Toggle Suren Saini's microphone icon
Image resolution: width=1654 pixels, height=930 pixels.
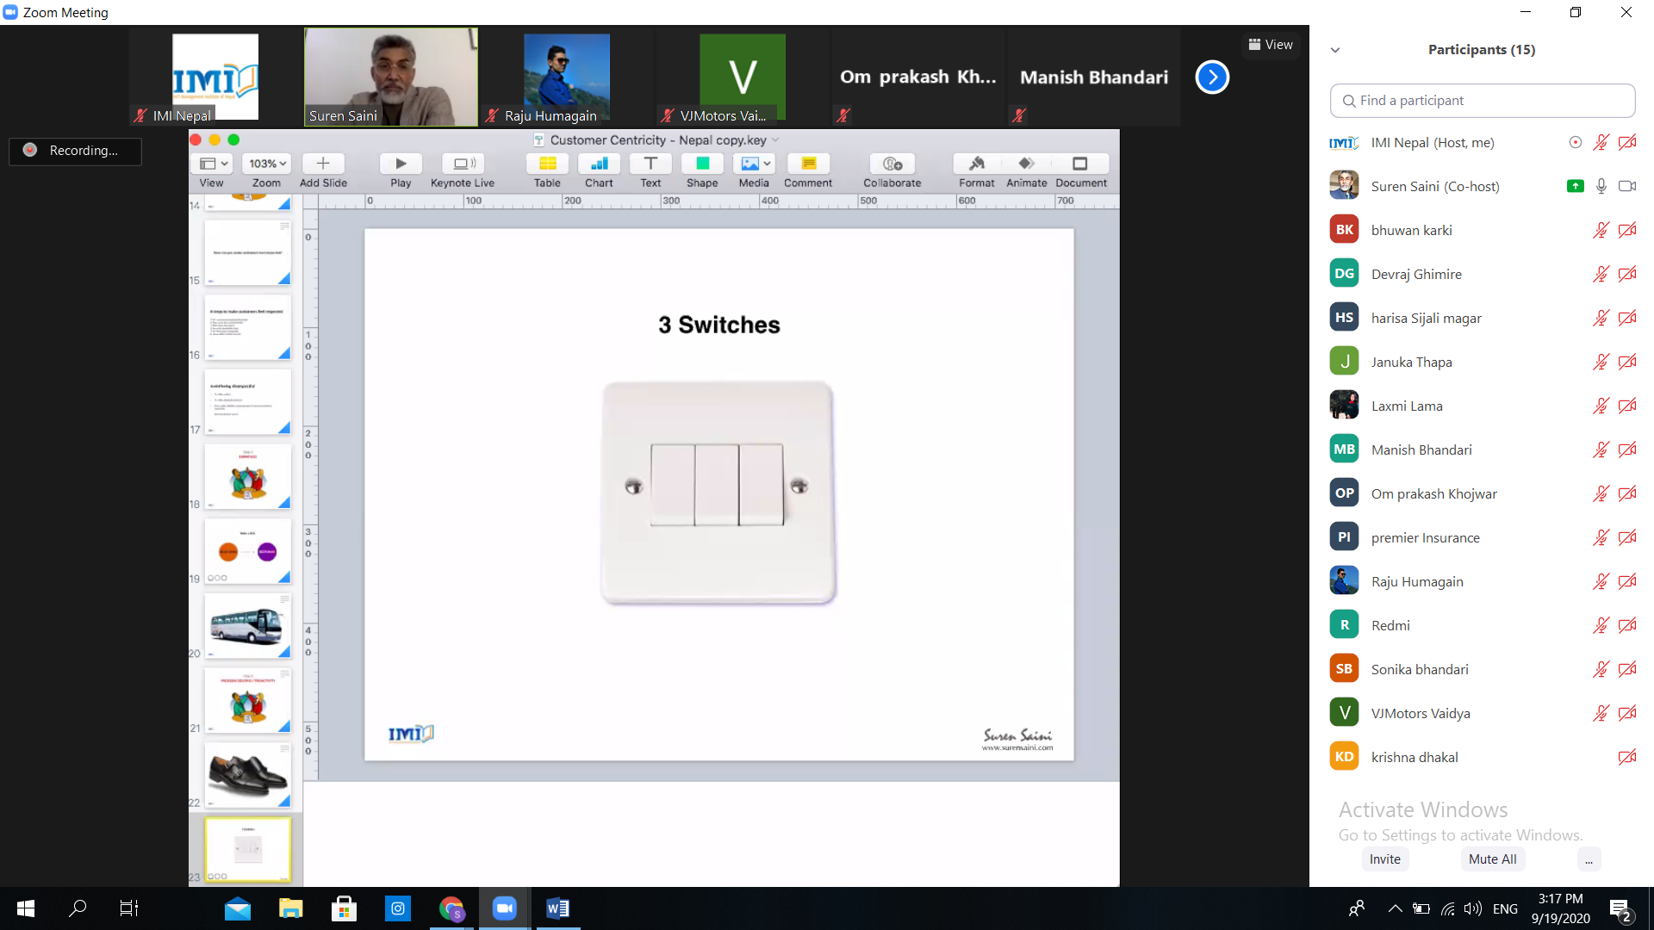tap(1601, 186)
